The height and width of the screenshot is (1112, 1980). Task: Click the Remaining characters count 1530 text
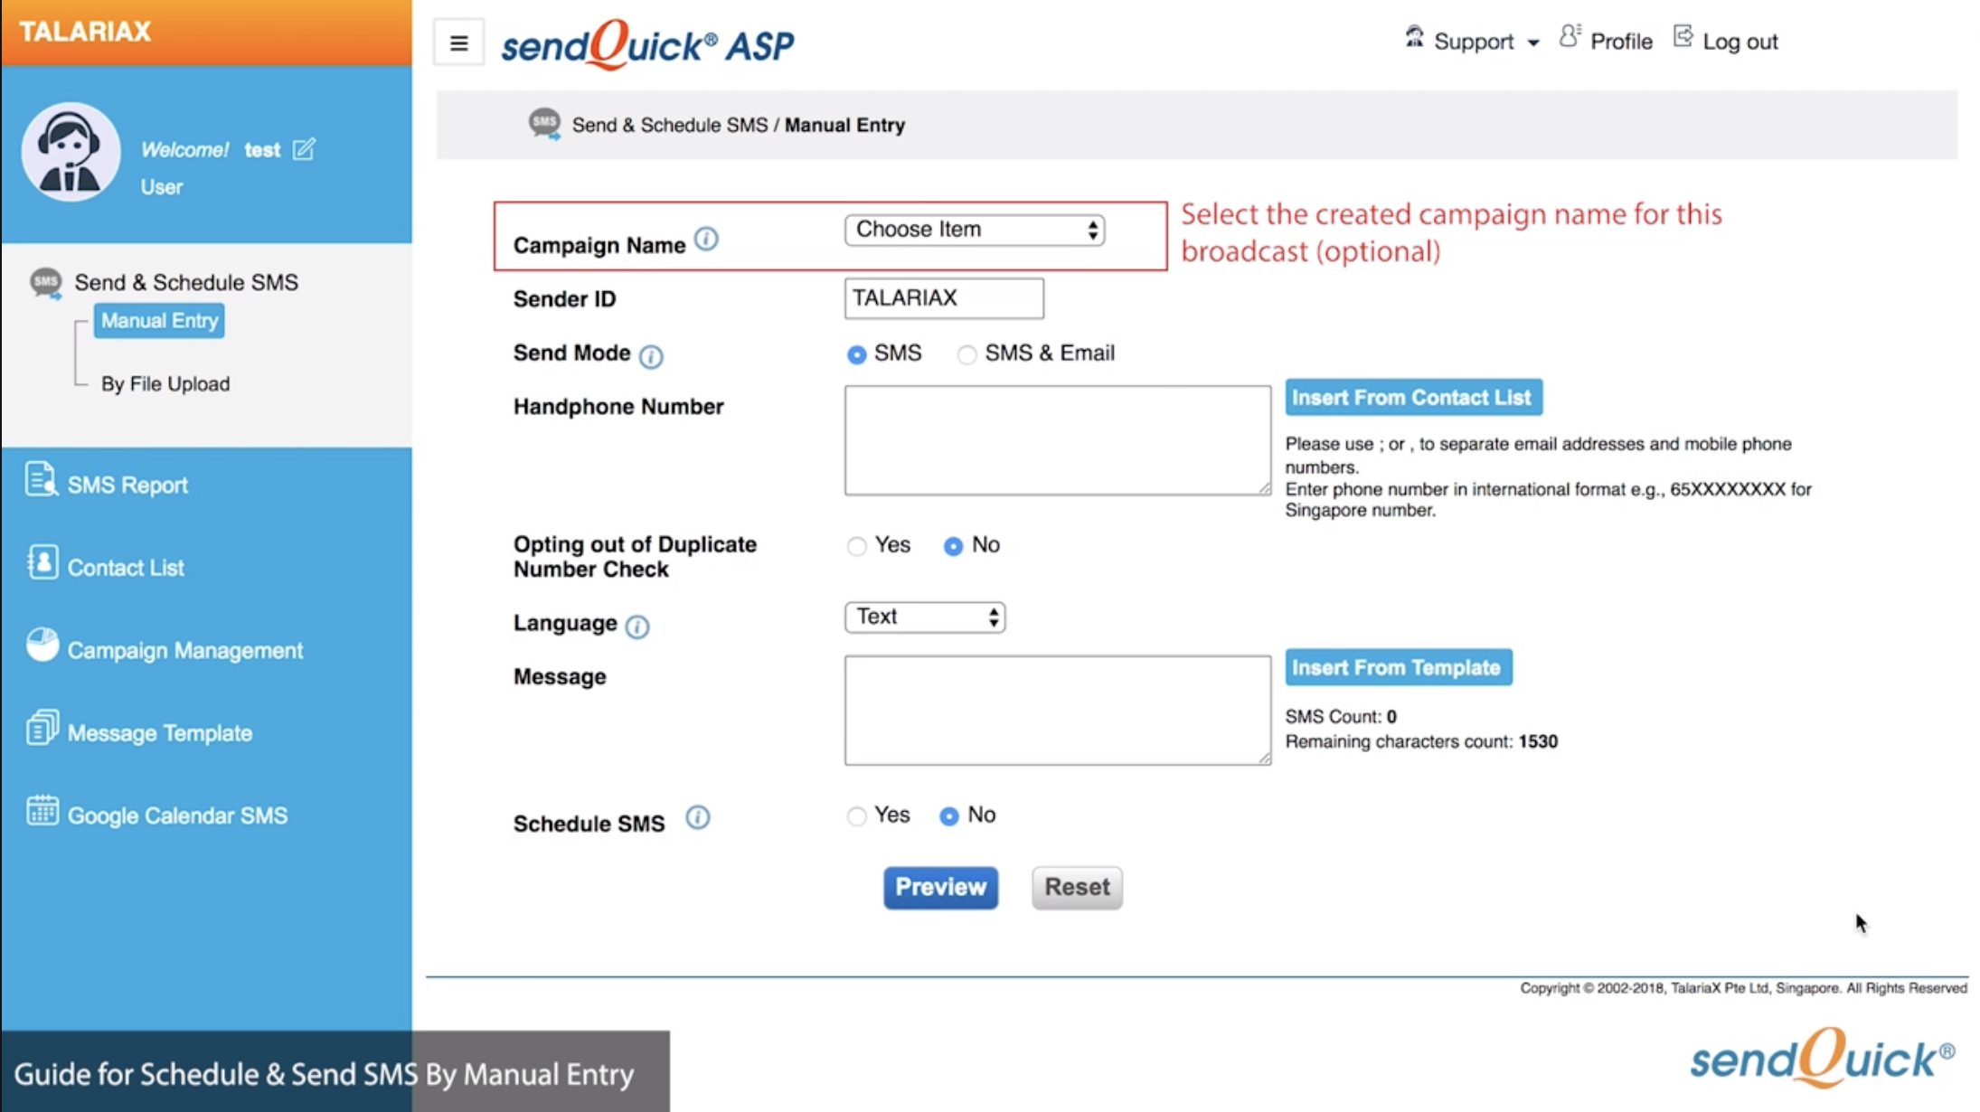[1420, 741]
